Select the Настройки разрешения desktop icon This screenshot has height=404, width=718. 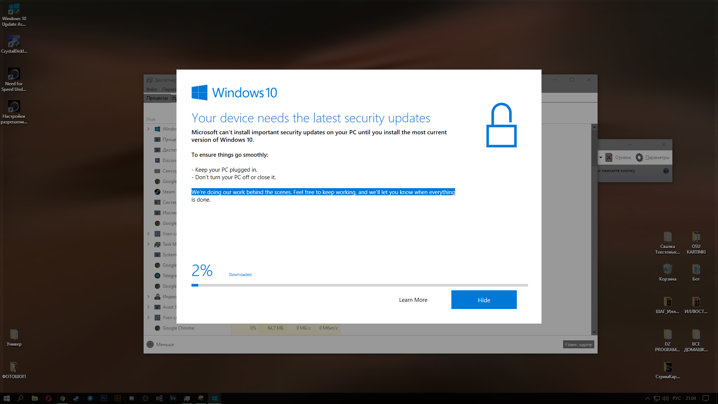[14, 112]
